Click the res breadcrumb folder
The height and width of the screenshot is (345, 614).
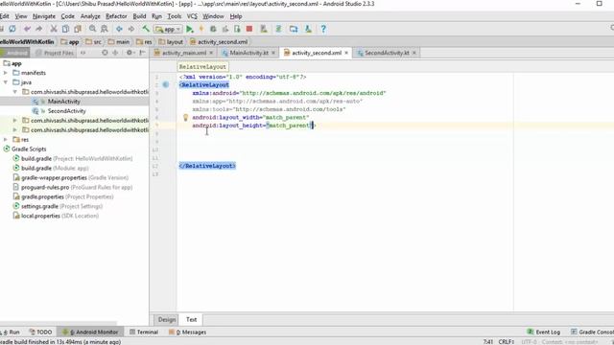(x=144, y=42)
